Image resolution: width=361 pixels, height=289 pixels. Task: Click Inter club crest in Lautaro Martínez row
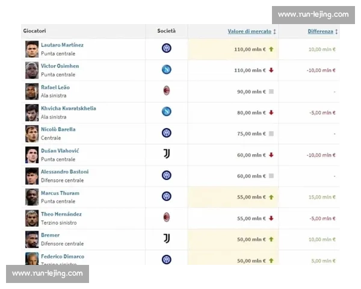tap(167, 49)
